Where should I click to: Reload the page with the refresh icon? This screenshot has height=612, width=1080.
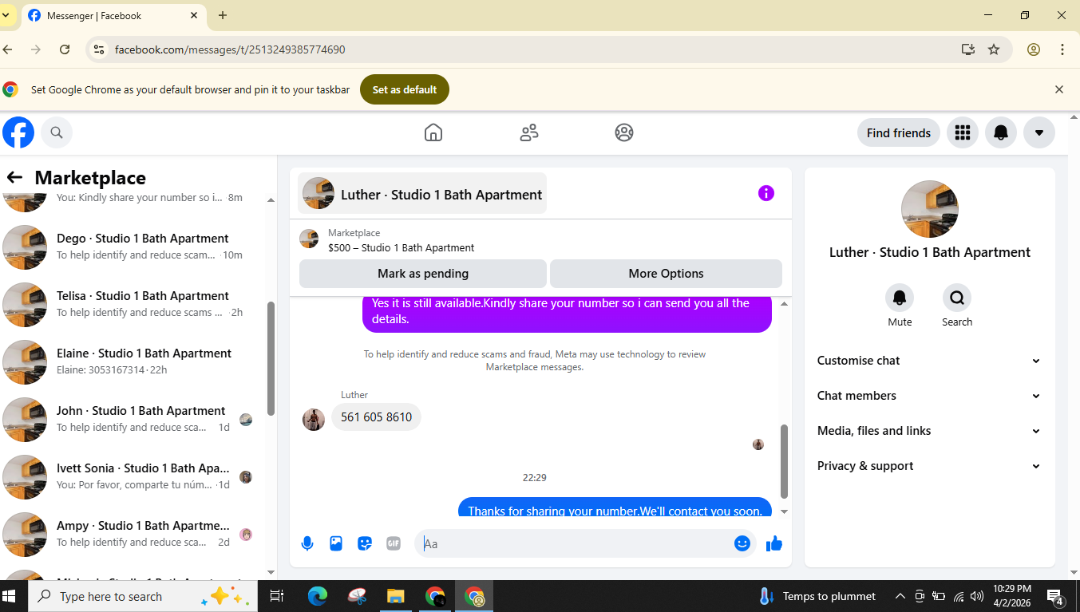(x=65, y=49)
